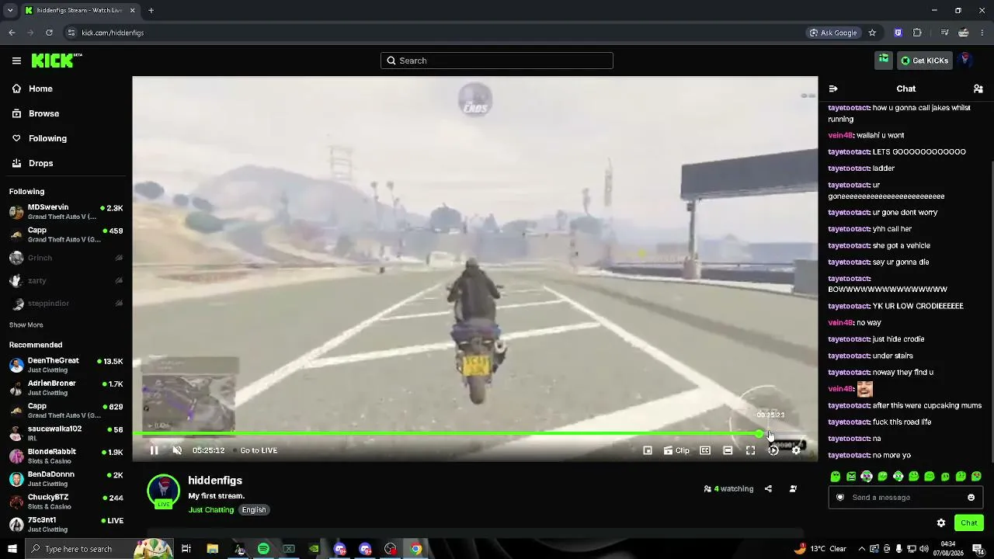Focus the Kick search box
This screenshot has height=559, width=994.
pos(497,61)
